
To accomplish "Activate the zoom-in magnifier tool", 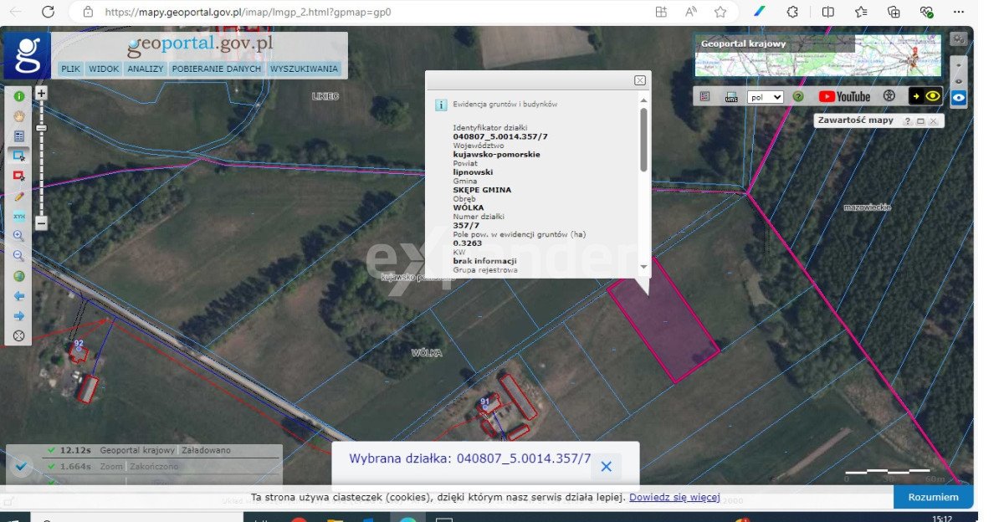I will click(18, 236).
